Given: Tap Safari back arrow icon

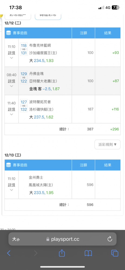Looking at the screenshot, I should coord(9,253).
